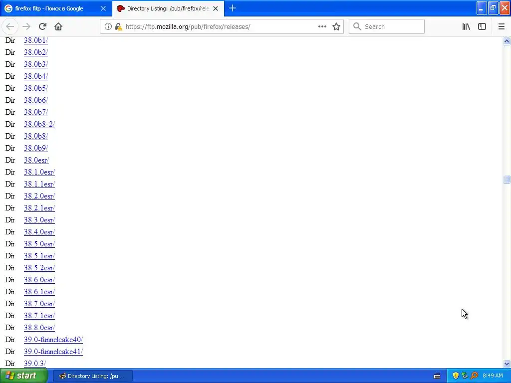Close the Directory Listing tab
Viewport: 511px width, 383px height.
pos(216,8)
